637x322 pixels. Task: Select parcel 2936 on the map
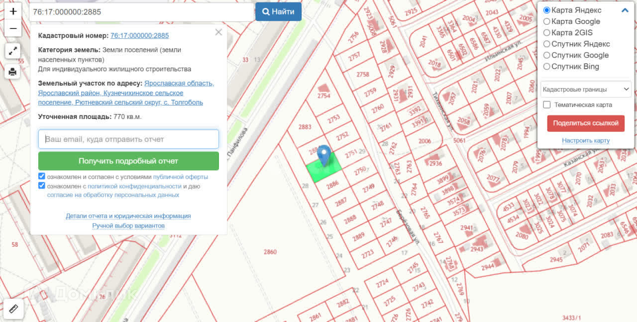435,164
